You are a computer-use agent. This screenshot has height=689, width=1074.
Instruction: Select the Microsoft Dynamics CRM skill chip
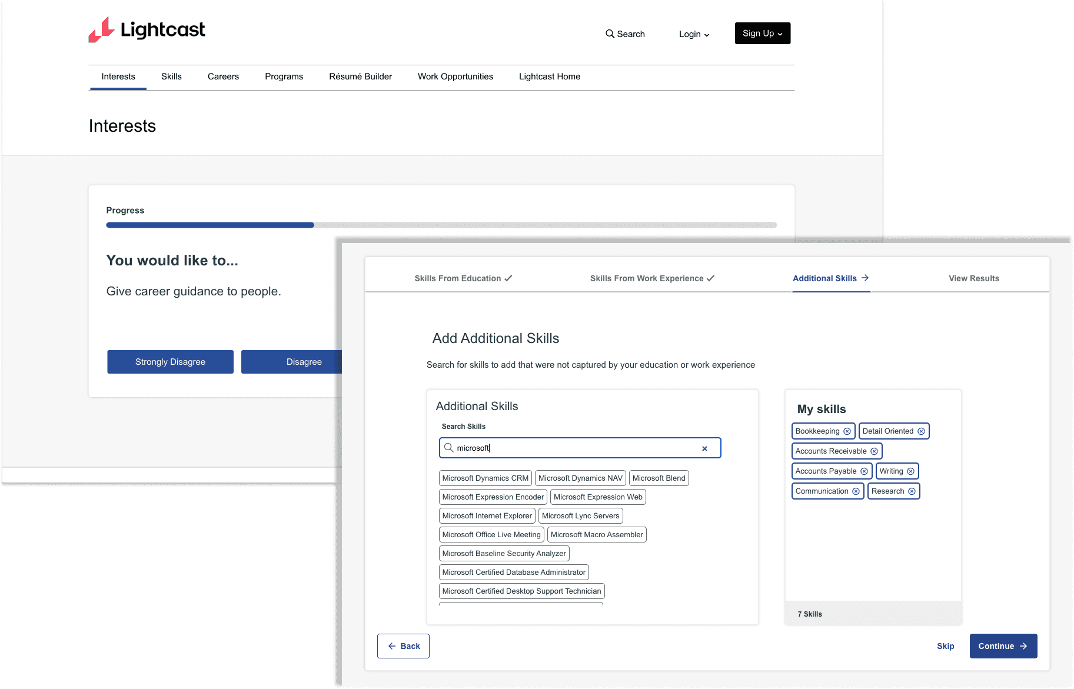[x=485, y=478]
